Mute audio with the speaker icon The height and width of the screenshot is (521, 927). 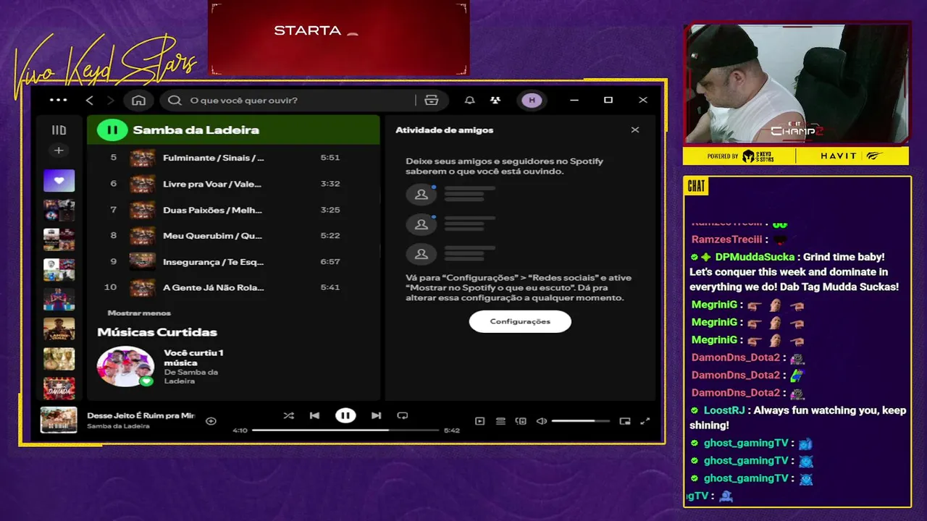(x=541, y=421)
